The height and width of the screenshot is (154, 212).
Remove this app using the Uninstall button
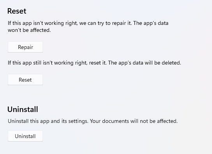(25, 136)
